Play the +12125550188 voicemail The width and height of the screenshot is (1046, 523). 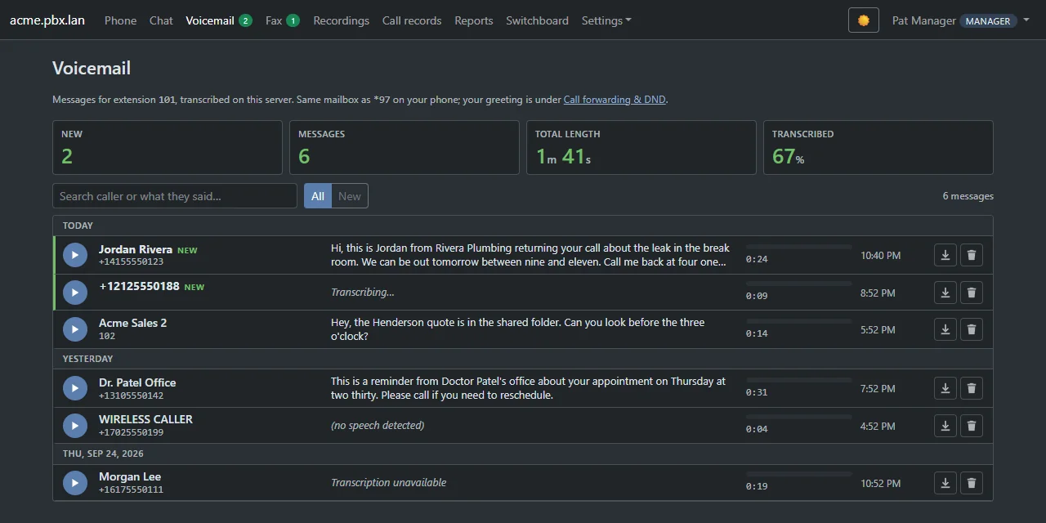coord(75,293)
